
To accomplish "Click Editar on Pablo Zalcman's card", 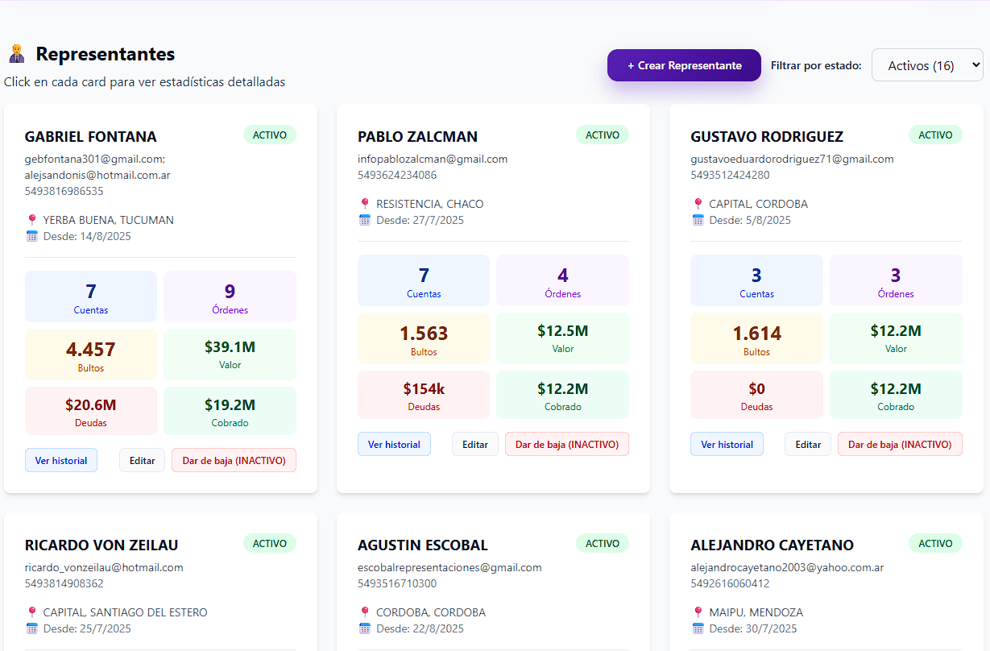I will [475, 444].
